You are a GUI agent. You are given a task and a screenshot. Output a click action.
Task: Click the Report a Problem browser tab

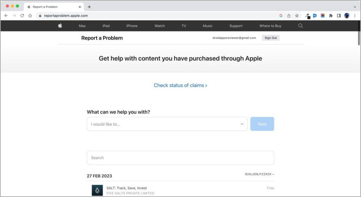click(x=54, y=7)
